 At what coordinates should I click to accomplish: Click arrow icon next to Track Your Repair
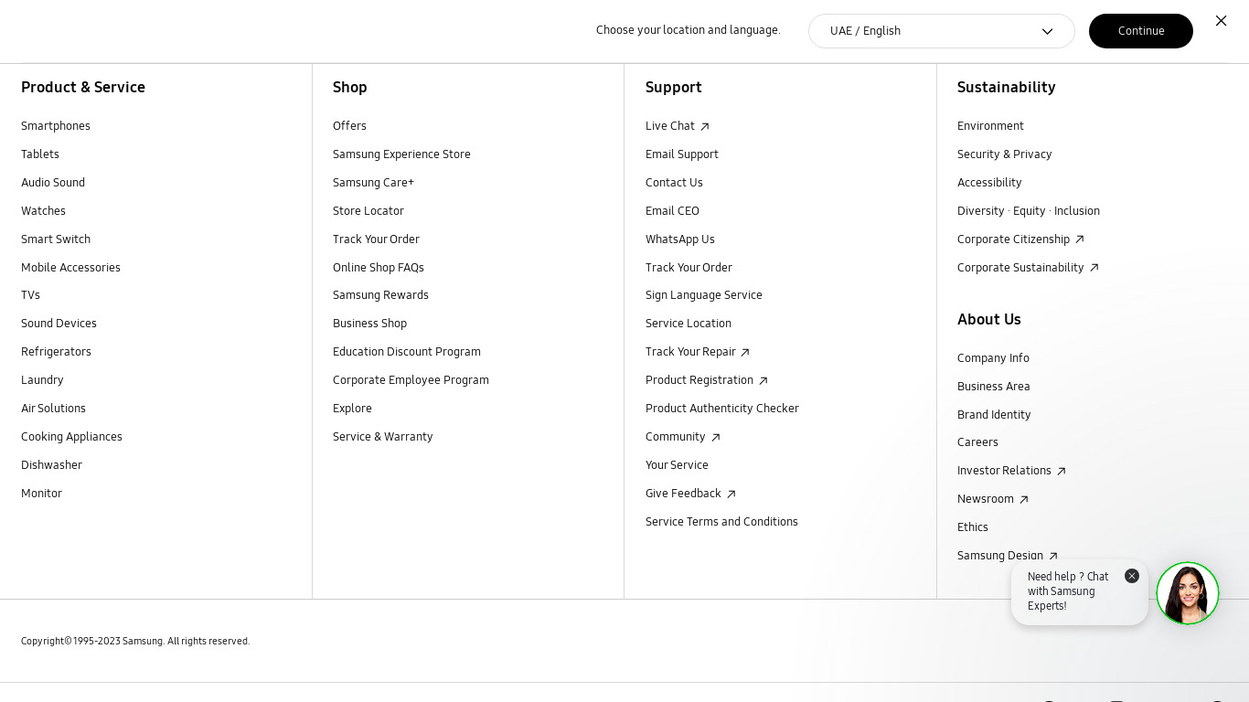tap(745, 353)
